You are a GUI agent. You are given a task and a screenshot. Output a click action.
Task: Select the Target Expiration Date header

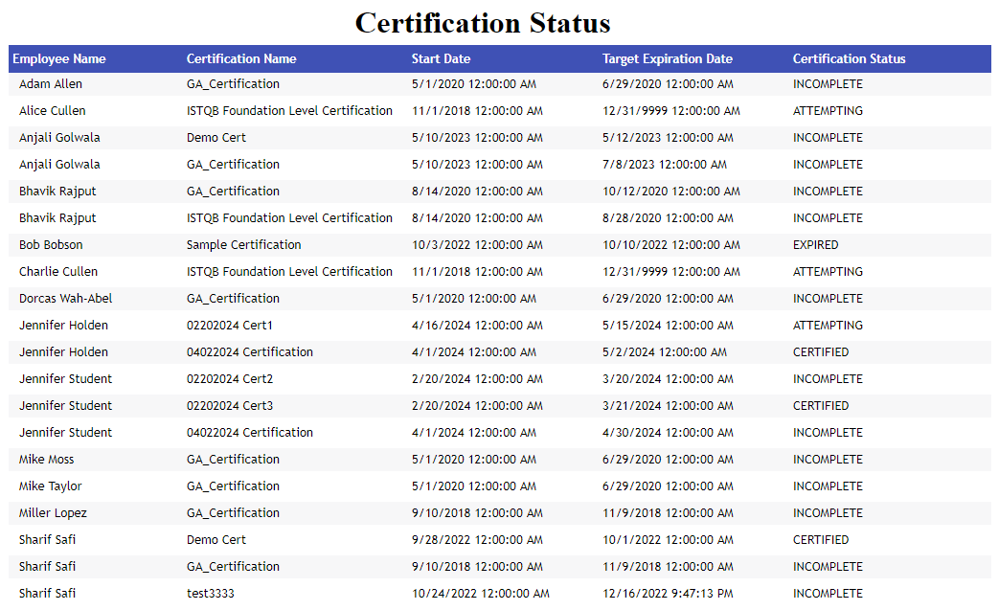pos(667,59)
